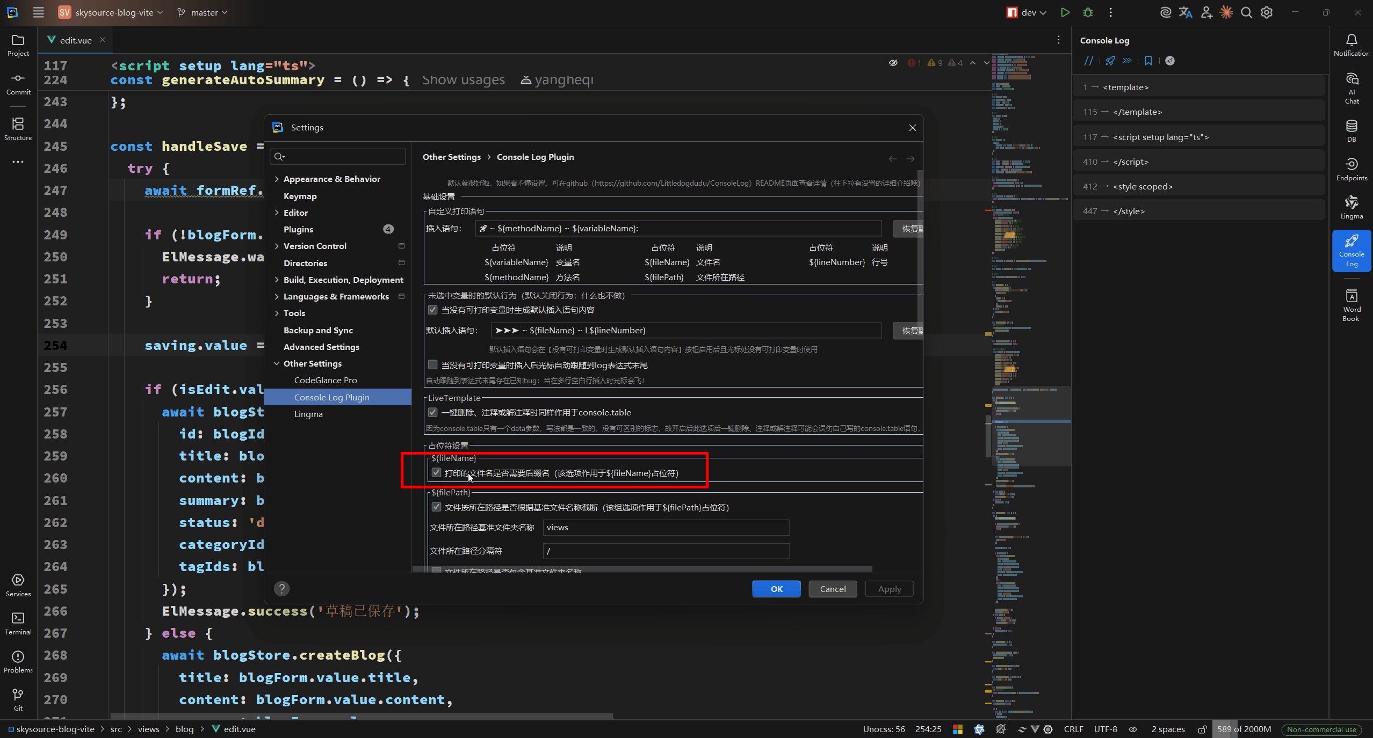Open the Problems tool window

18,662
